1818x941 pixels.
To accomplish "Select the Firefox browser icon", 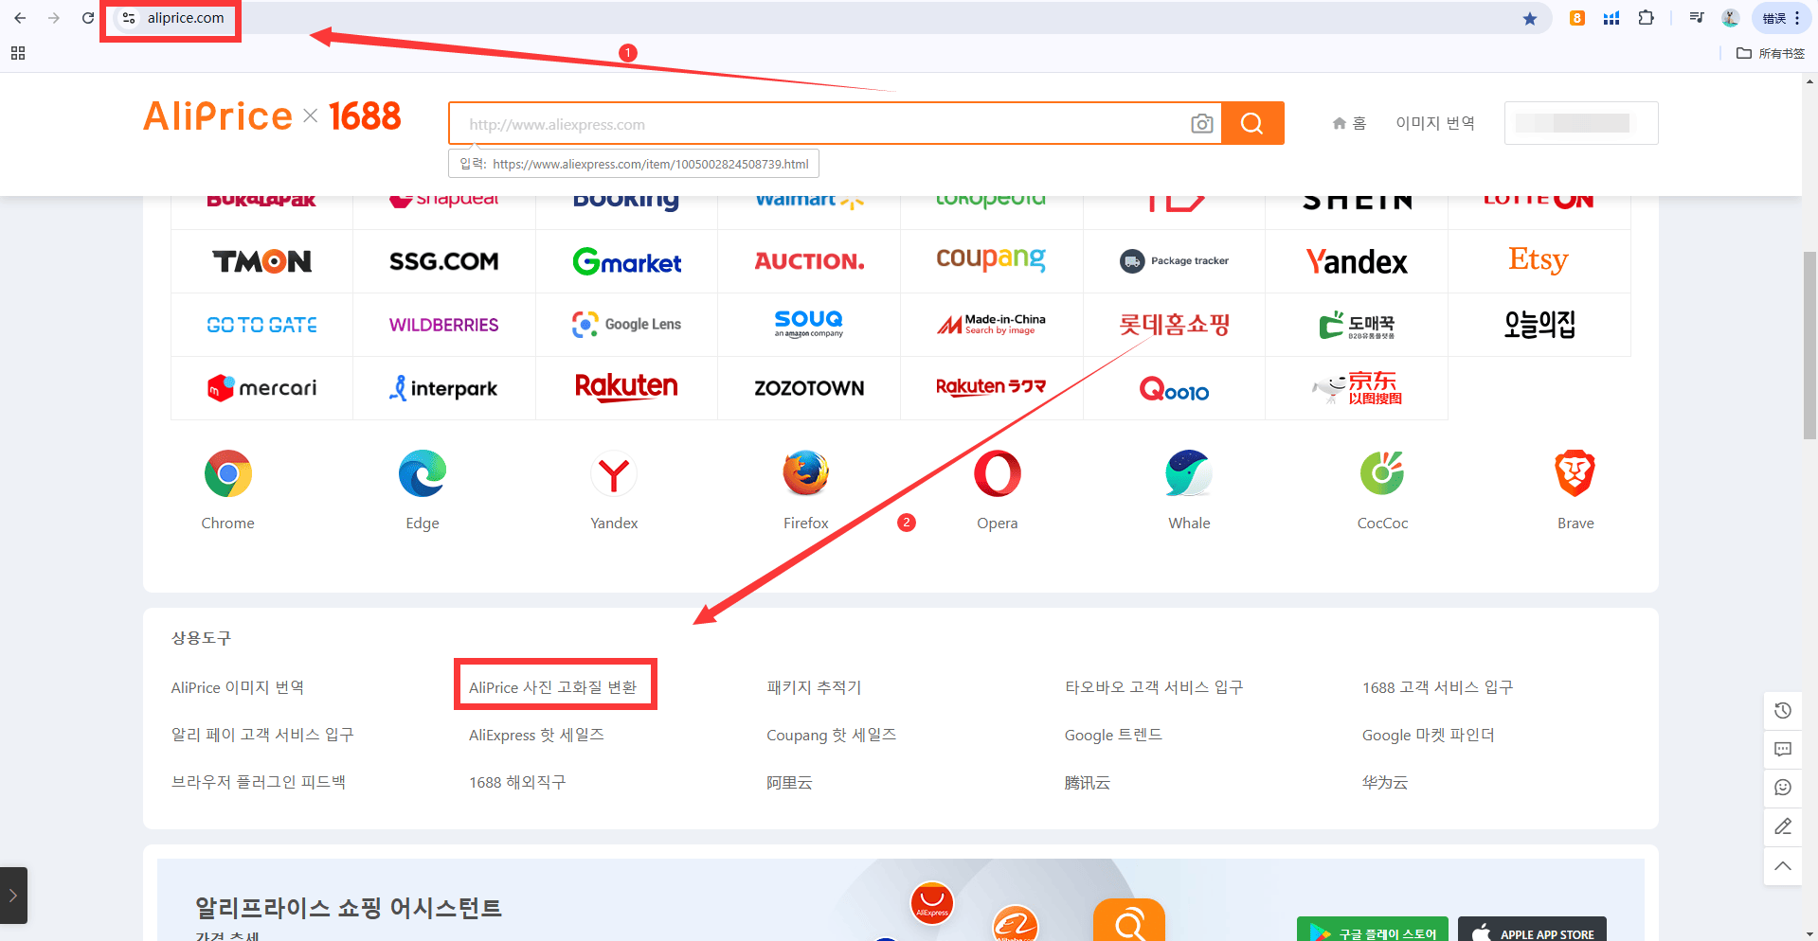I will click(x=805, y=473).
